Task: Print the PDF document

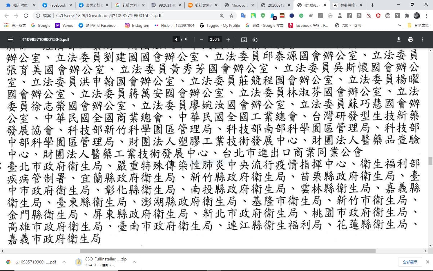Action: click(411, 39)
